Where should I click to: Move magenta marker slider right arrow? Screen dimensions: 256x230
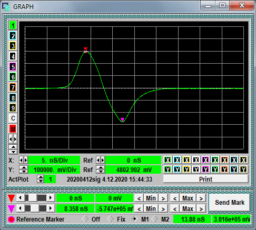pos(51,208)
